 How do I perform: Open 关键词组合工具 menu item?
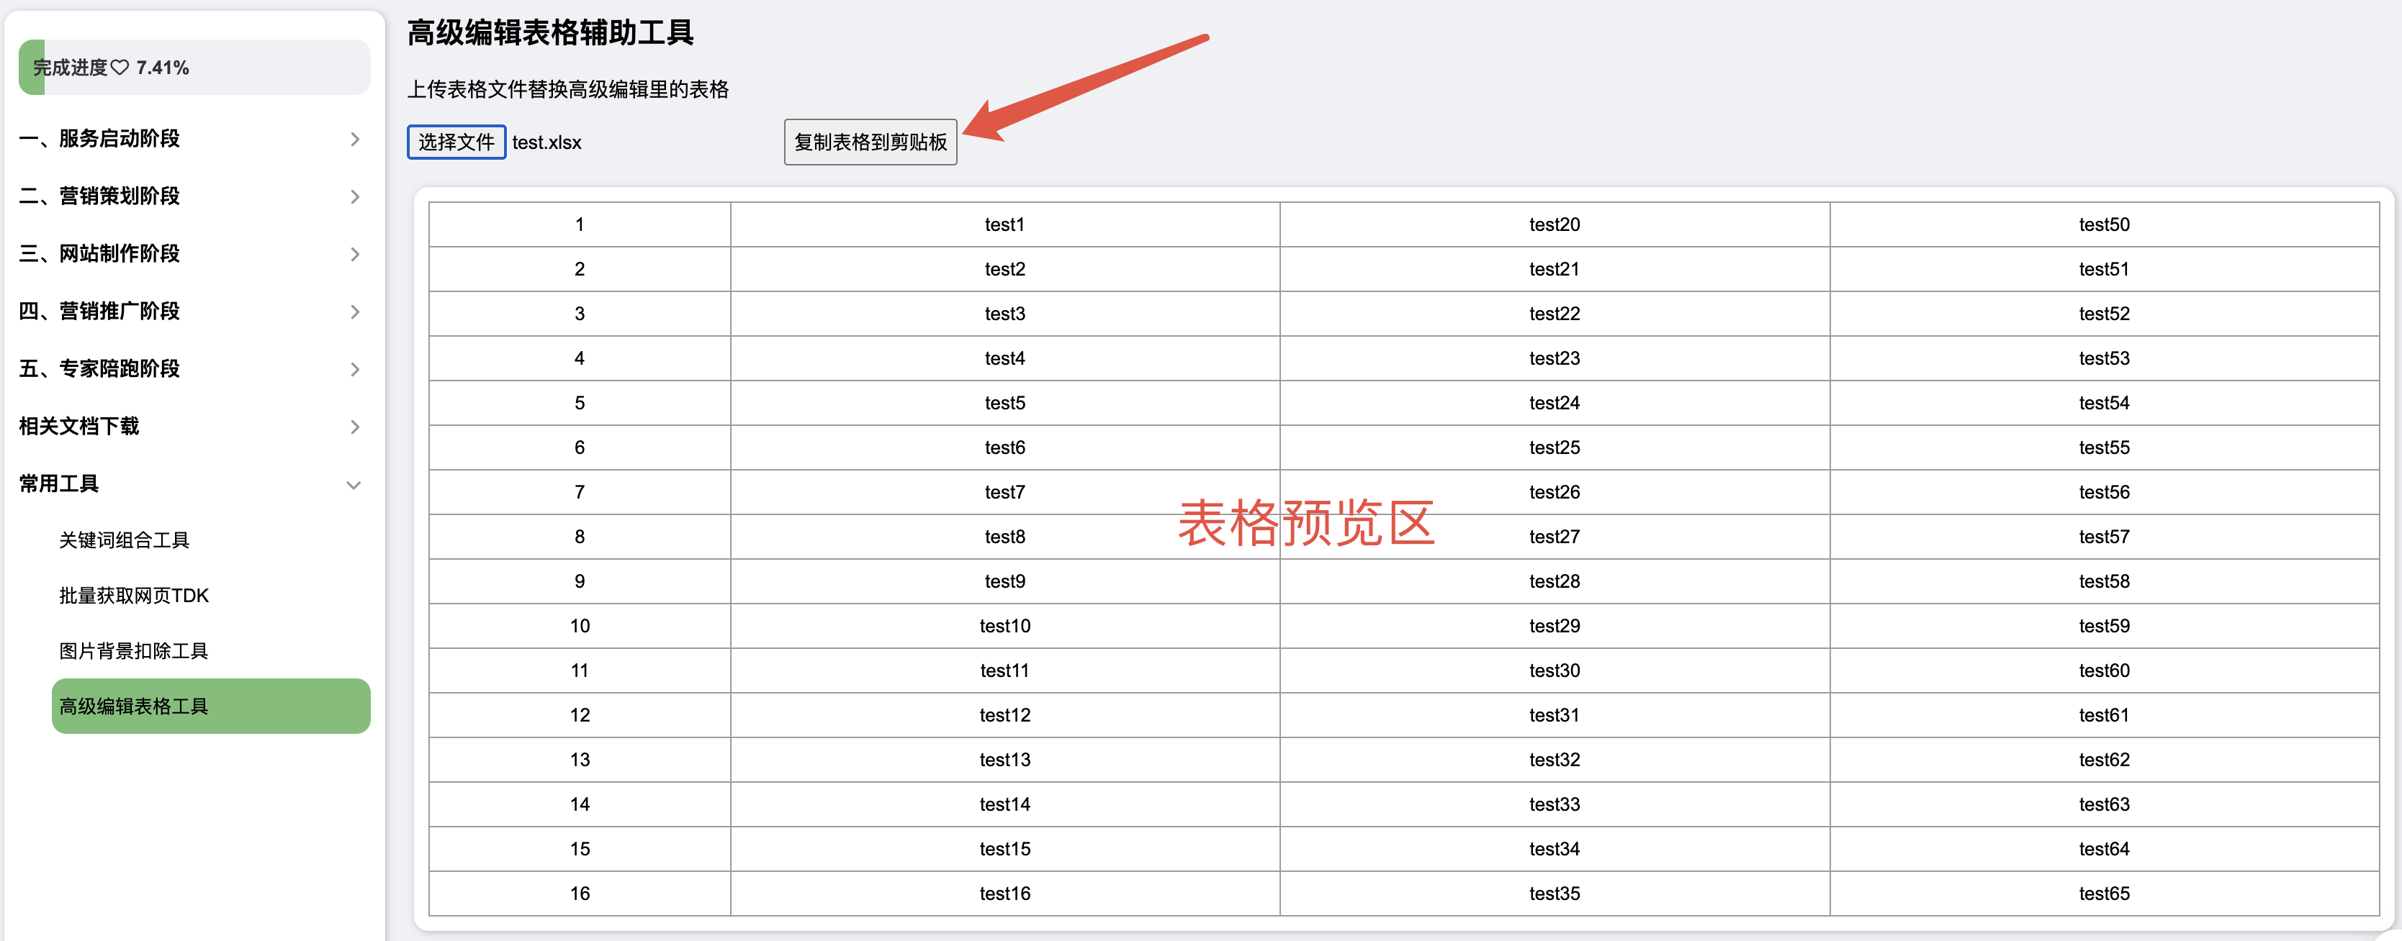[x=211, y=540]
